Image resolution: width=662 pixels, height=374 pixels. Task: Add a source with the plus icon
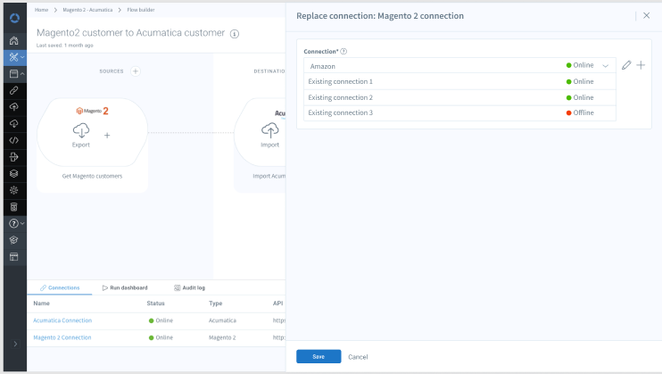[136, 71]
